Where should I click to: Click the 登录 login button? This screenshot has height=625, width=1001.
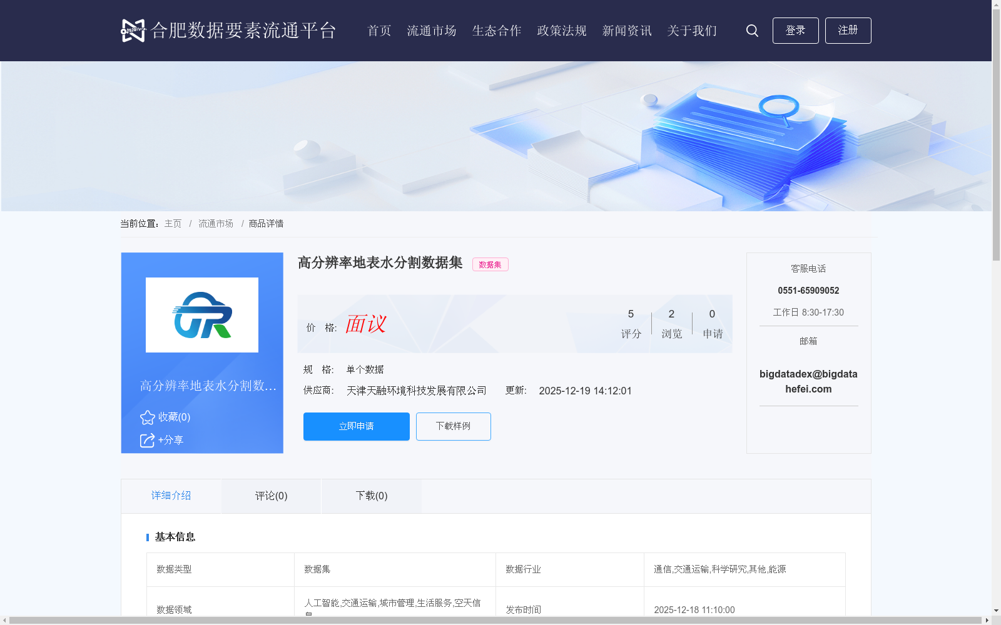pyautogui.click(x=795, y=31)
